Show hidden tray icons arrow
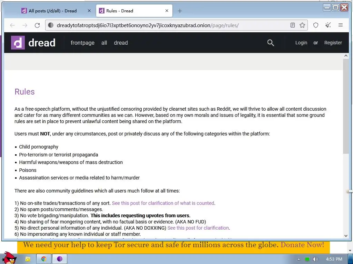This screenshot has height=264, width=353. coord(299,259)
